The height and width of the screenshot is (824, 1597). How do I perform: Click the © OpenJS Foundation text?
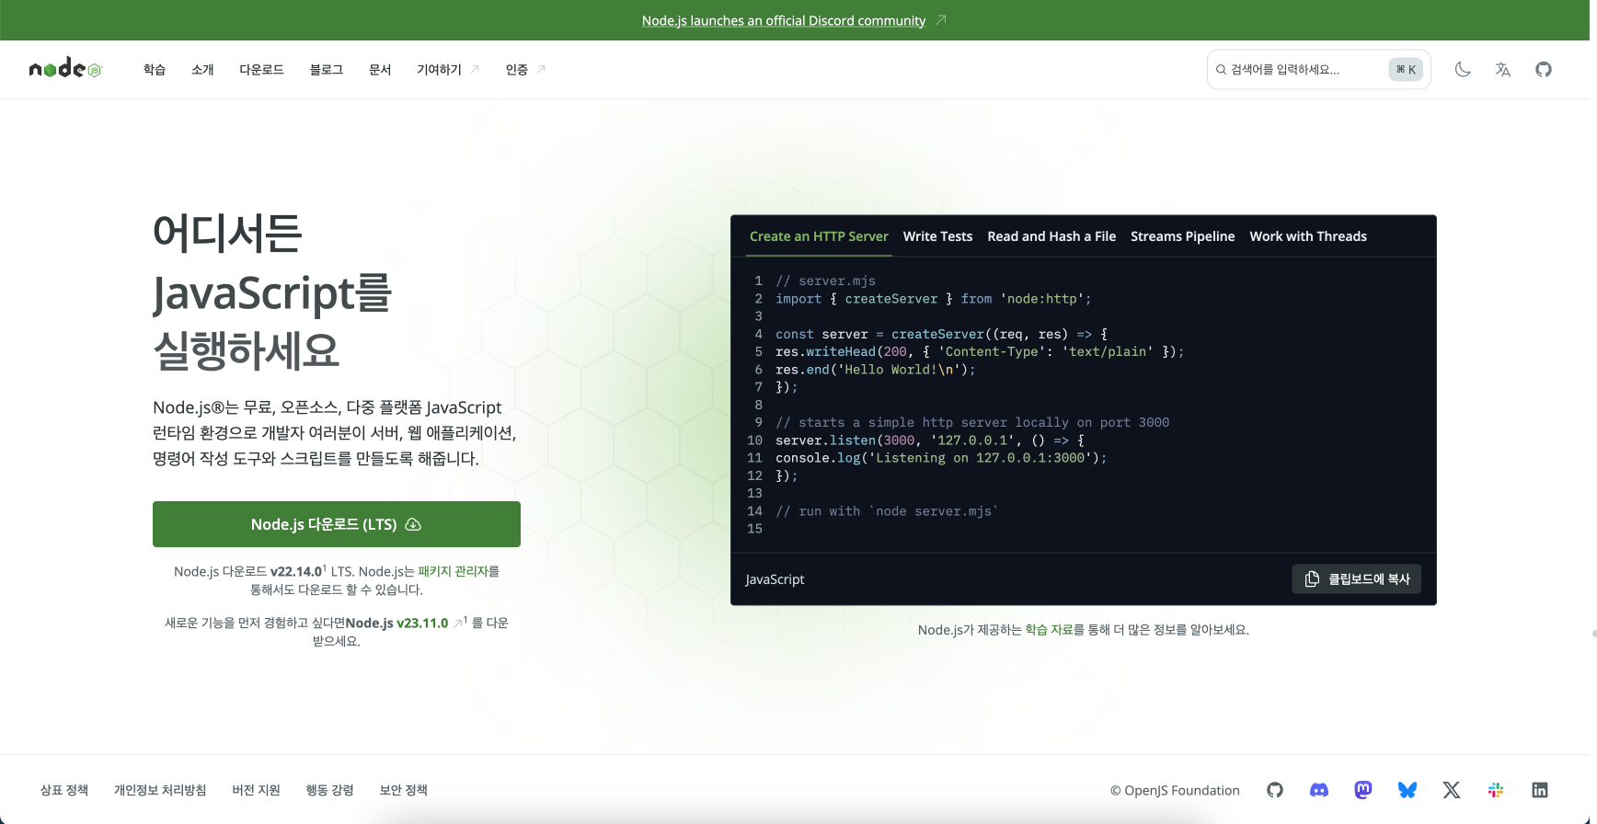pos(1175,790)
